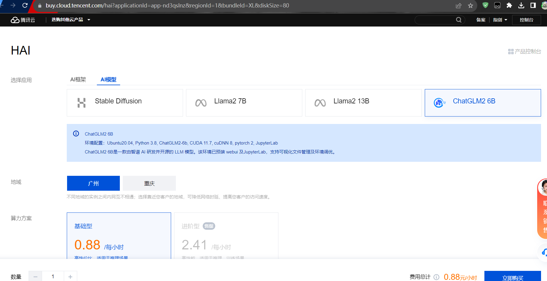Select the Llama2 13B application card

pyautogui.click(x=363, y=103)
